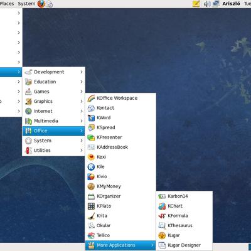
Task: Launch KOrganizer calendar
Action: (x=120, y=196)
